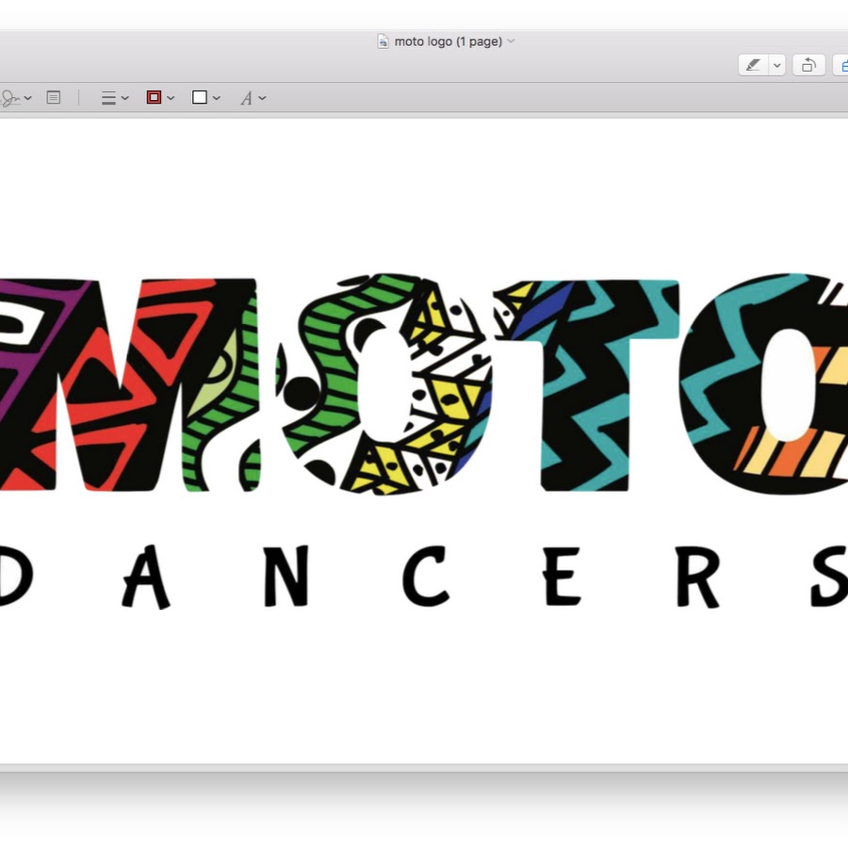
Task: Click the red border color swatch
Action: coord(154,97)
